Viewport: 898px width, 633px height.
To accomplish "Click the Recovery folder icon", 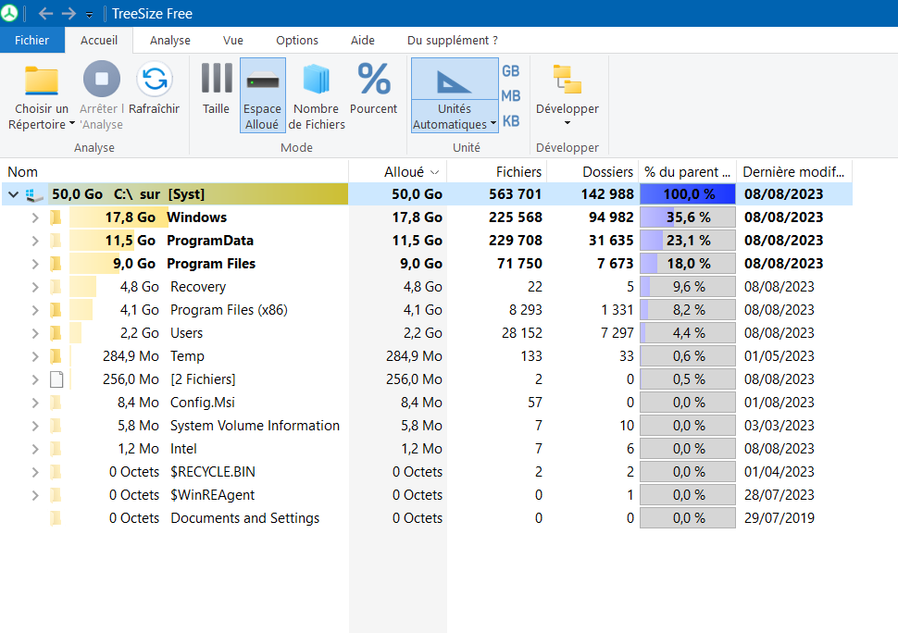I will click(x=56, y=287).
